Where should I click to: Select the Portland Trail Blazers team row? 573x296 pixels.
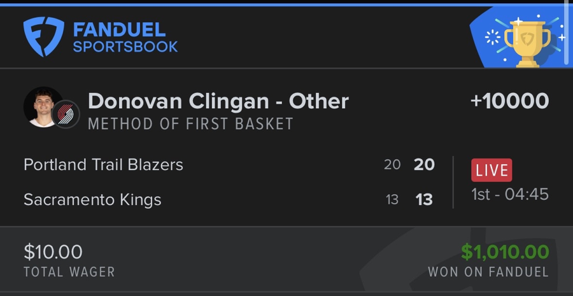coord(103,165)
